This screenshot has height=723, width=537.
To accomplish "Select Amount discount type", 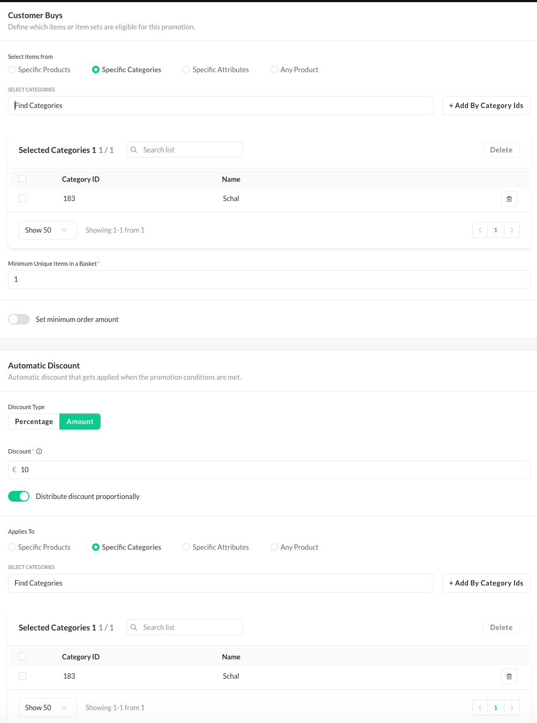I will [x=80, y=421].
